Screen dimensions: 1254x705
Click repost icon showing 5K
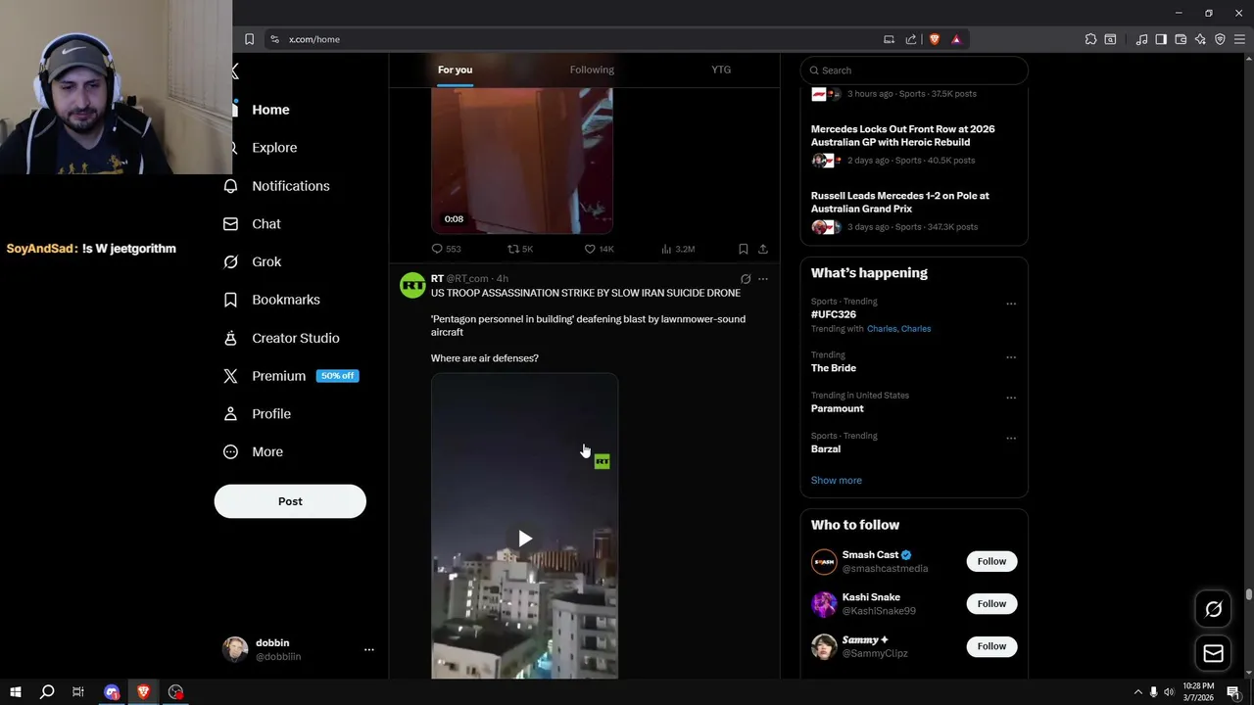coord(512,249)
